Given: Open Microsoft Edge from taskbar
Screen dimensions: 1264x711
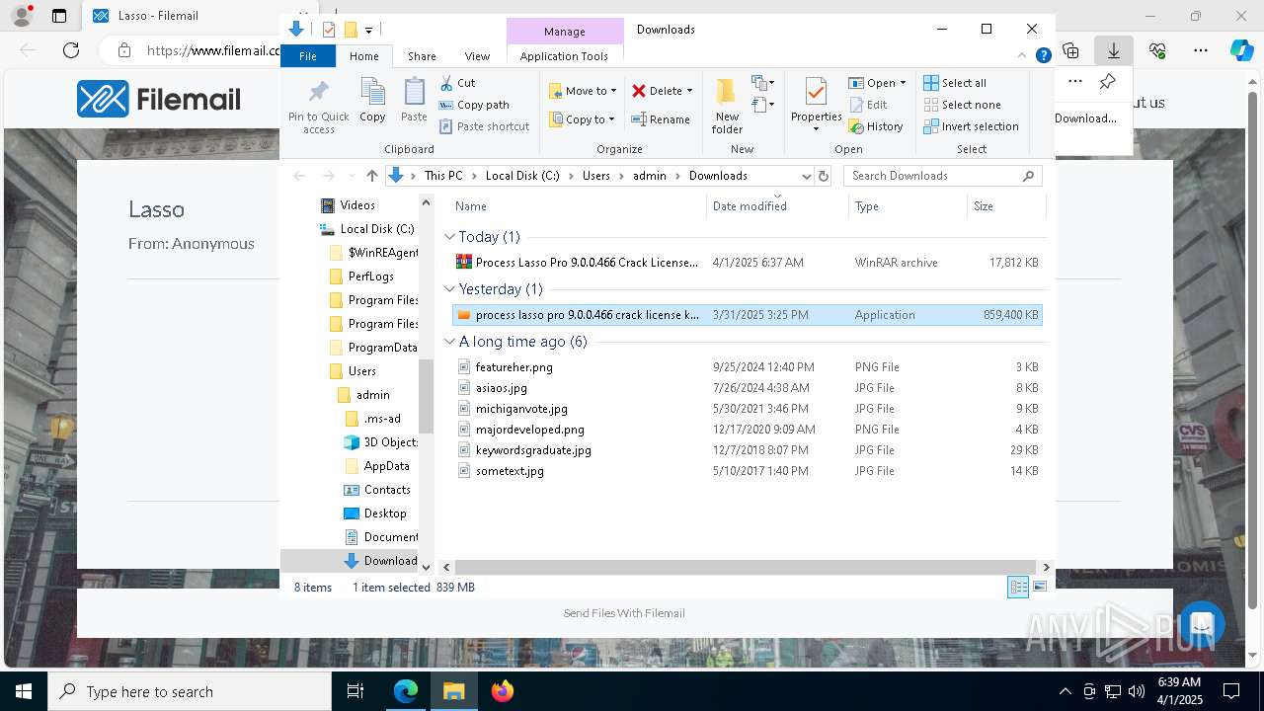Looking at the screenshot, I should [x=406, y=691].
